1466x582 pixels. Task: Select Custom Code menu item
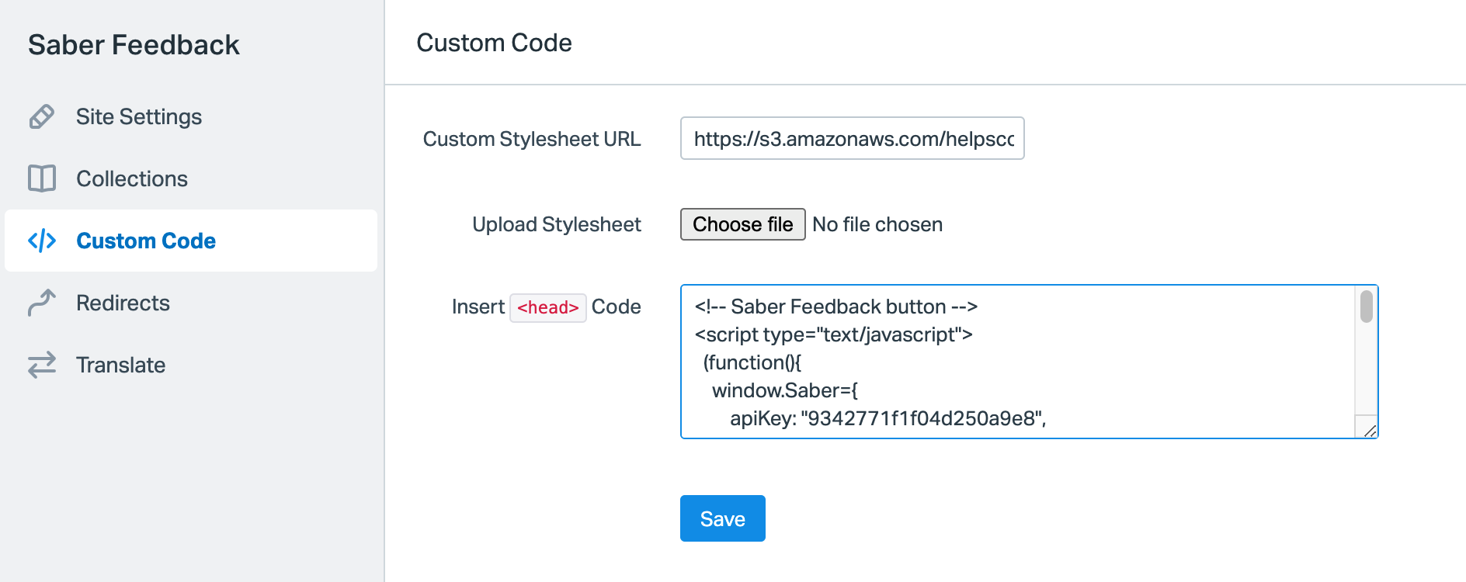[146, 241]
